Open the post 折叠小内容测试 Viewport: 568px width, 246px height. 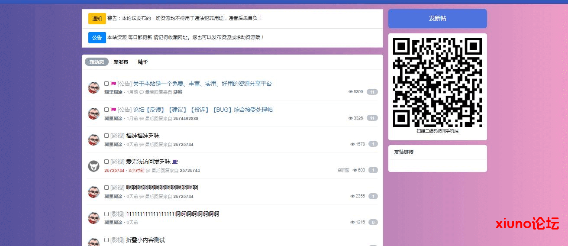(x=145, y=240)
